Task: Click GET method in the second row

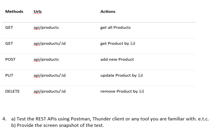Action: pyautogui.click(x=9, y=43)
